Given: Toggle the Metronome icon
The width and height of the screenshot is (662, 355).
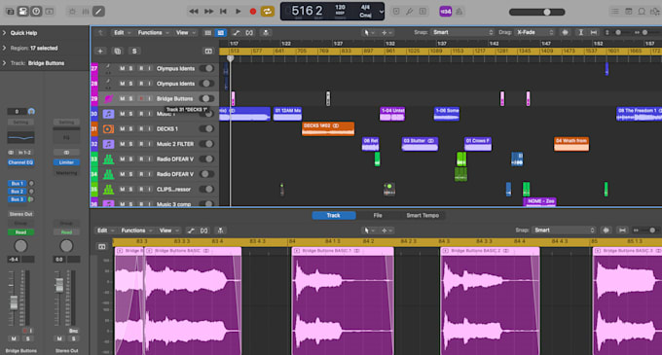Looking at the screenshot, I should pos(459,12).
